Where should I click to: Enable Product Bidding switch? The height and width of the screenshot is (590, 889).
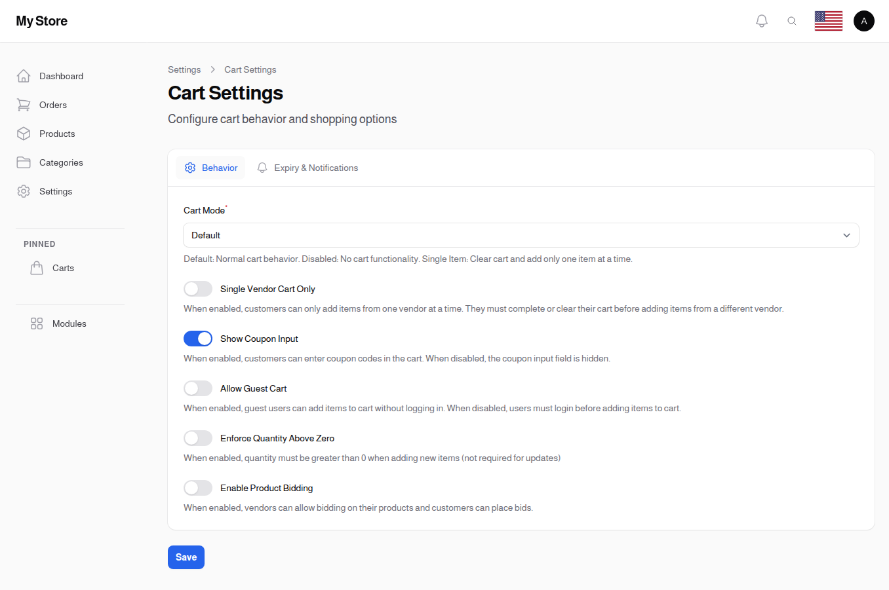[198, 487]
